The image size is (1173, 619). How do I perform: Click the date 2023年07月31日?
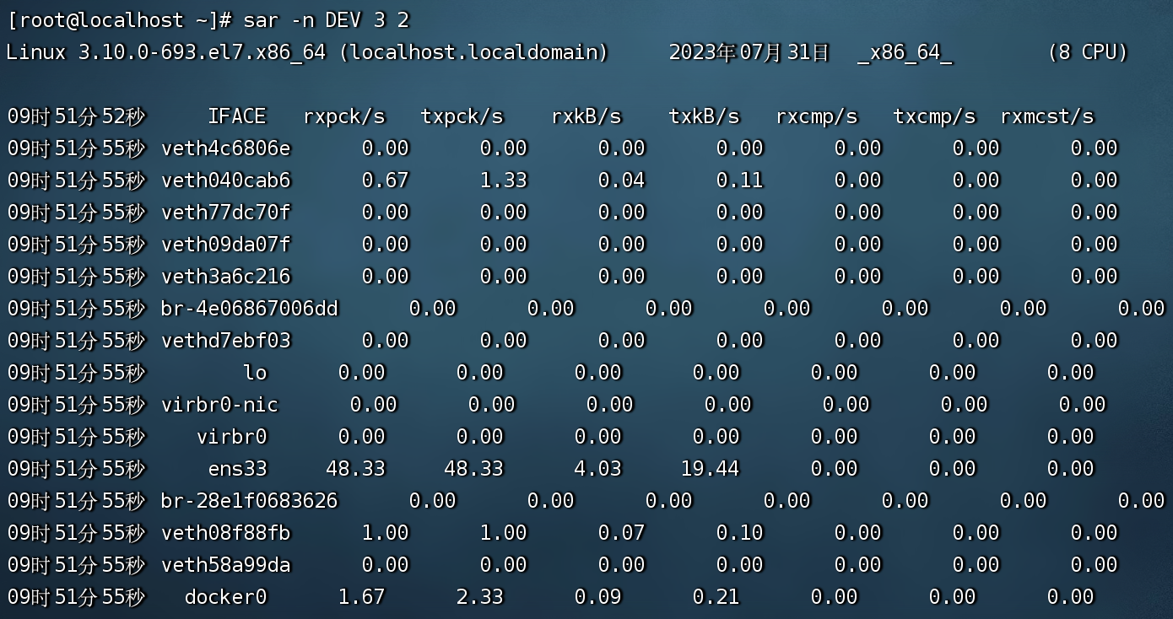[x=749, y=52]
